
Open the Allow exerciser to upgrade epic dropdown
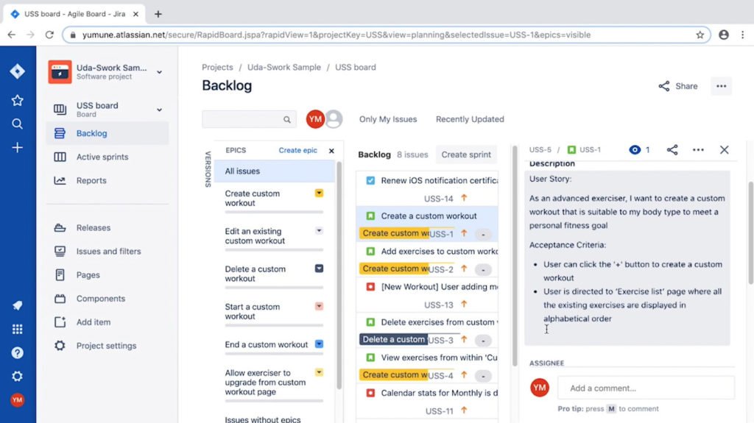click(319, 372)
